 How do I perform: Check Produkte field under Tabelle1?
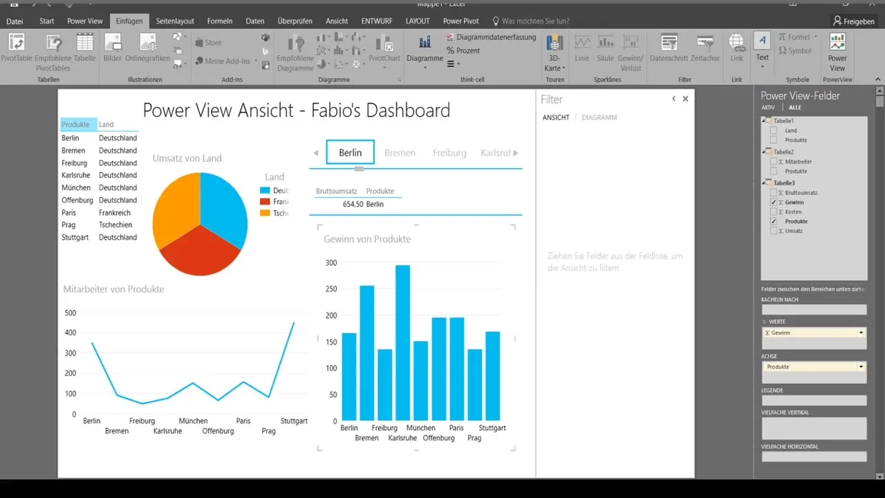tap(774, 140)
